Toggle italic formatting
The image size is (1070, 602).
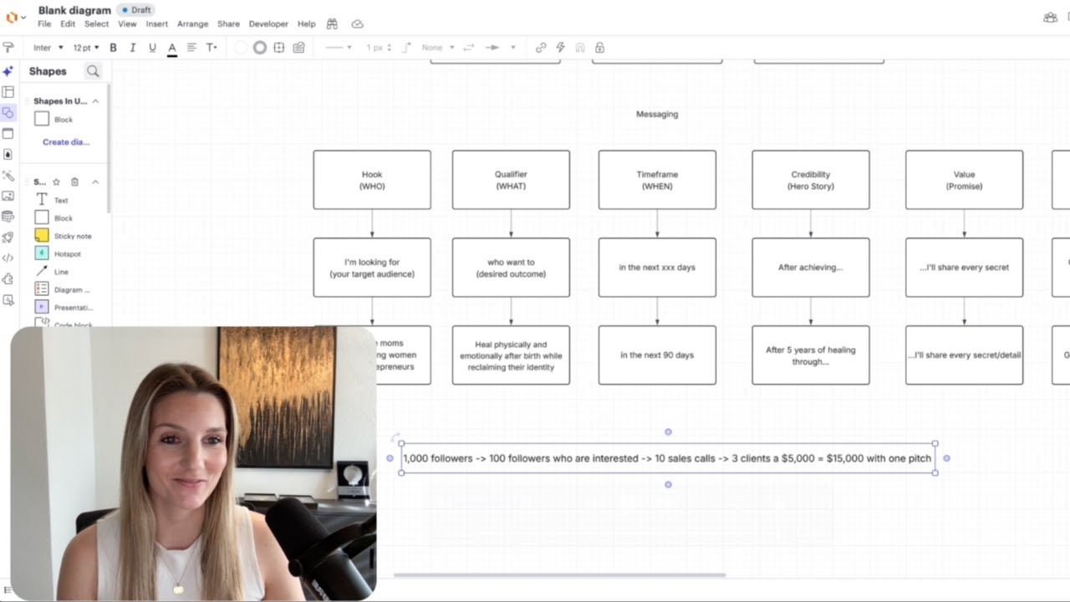[132, 48]
